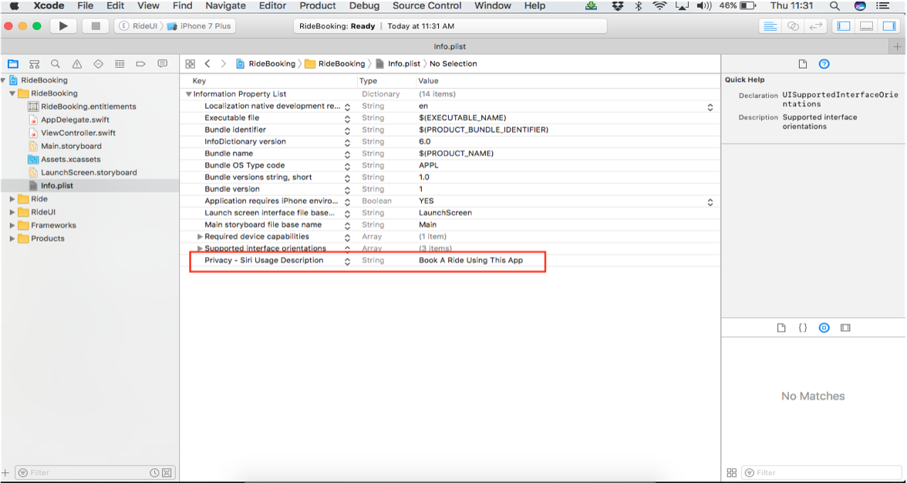The height and width of the screenshot is (483, 907).
Task: Open Spotlight search in menu bar
Action: pyautogui.click(x=835, y=5)
